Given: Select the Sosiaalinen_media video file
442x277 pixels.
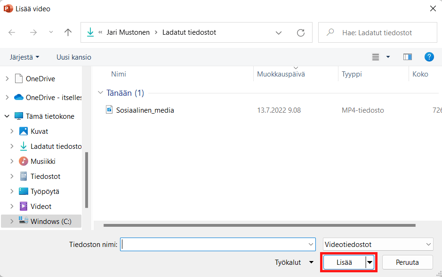Looking at the screenshot, I should pos(145,110).
